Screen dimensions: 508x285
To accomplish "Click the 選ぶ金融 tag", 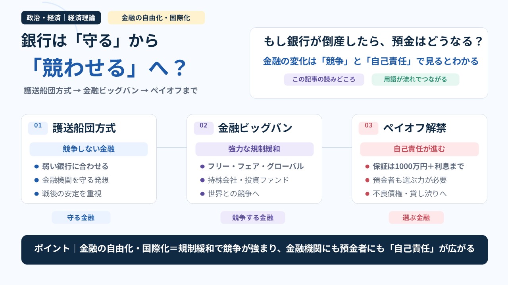I will 416,217.
